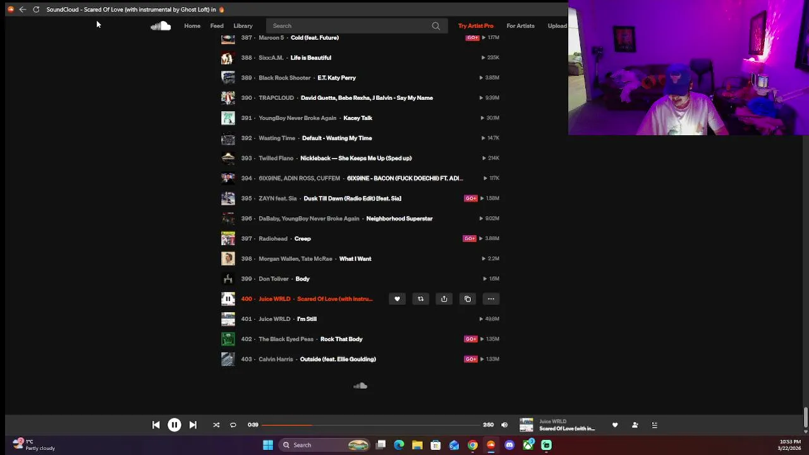809x455 pixels.
Task: Play Outside feat. Ellie Goulding
Action: [338, 359]
